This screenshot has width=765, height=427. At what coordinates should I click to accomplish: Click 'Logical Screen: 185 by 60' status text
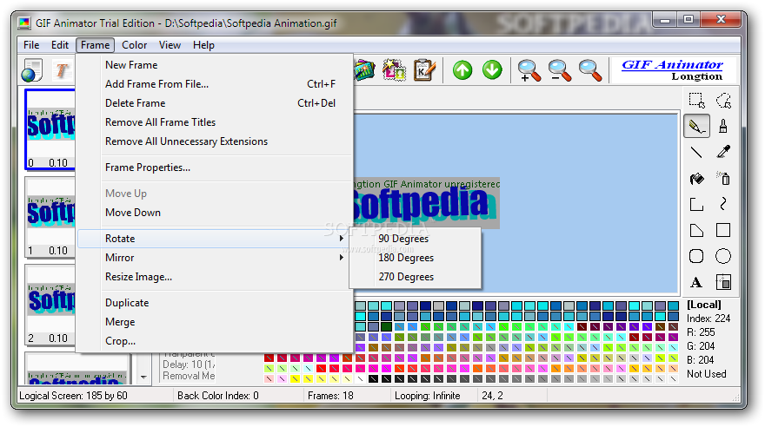point(73,396)
